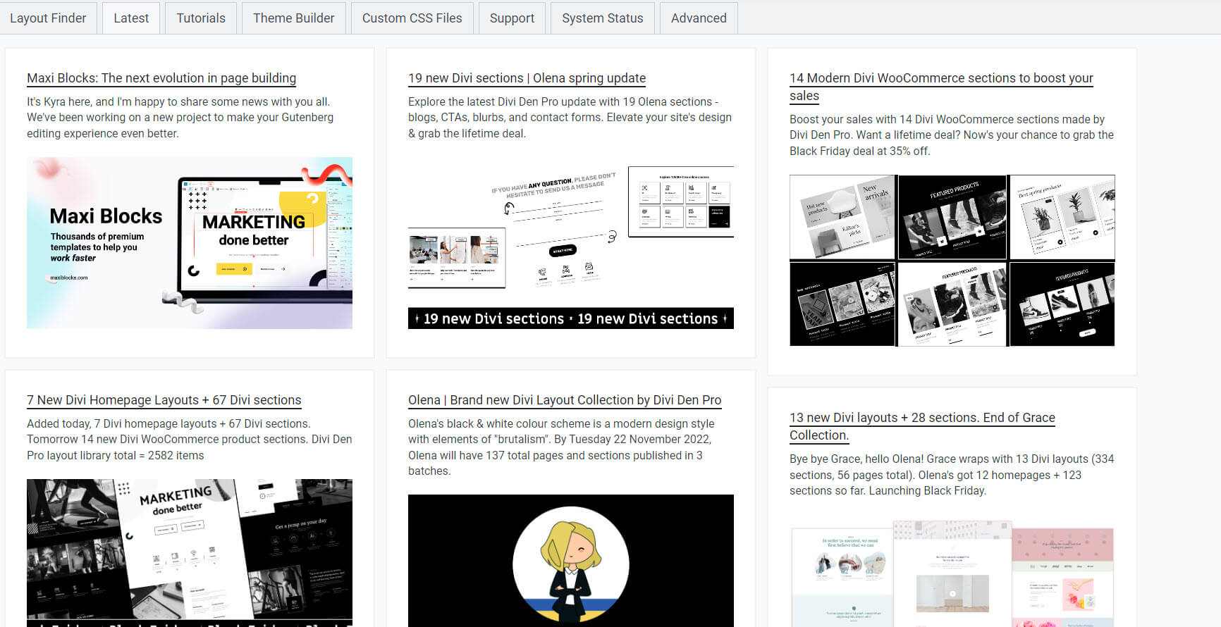Click the excerpt starting "Bye bye Grace, hello Olena!"
Image resolution: width=1221 pixels, height=627 pixels.
(x=952, y=475)
